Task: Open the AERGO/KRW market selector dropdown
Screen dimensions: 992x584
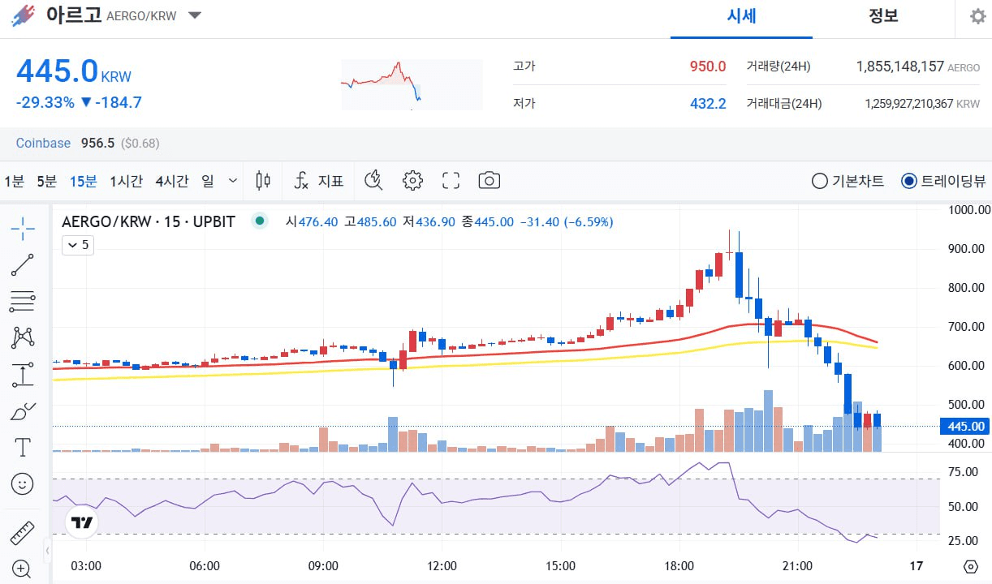Action: (x=195, y=15)
